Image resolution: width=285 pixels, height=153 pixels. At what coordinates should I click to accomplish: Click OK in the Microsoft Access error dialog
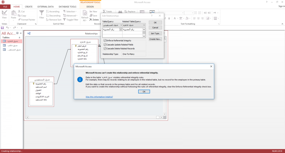point(144,92)
